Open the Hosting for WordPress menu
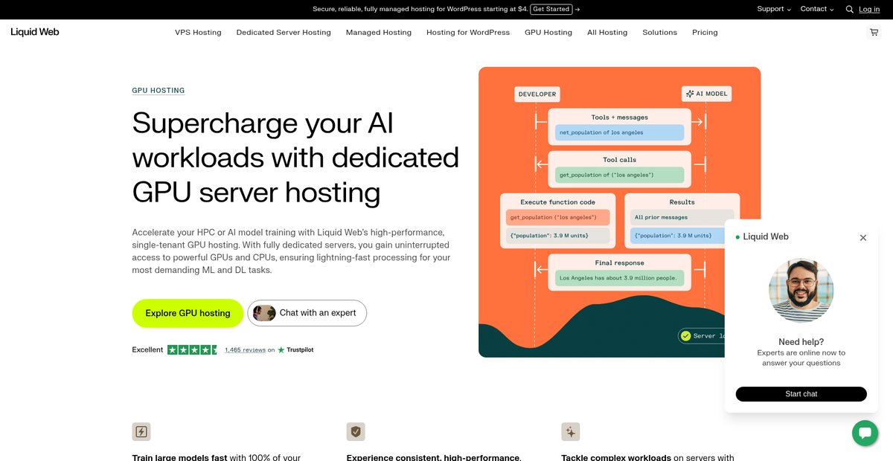 pyautogui.click(x=468, y=33)
